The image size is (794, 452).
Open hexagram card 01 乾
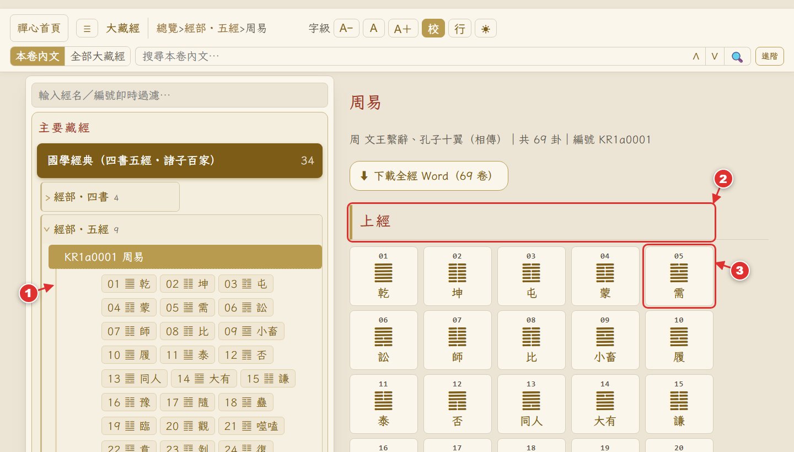point(384,276)
